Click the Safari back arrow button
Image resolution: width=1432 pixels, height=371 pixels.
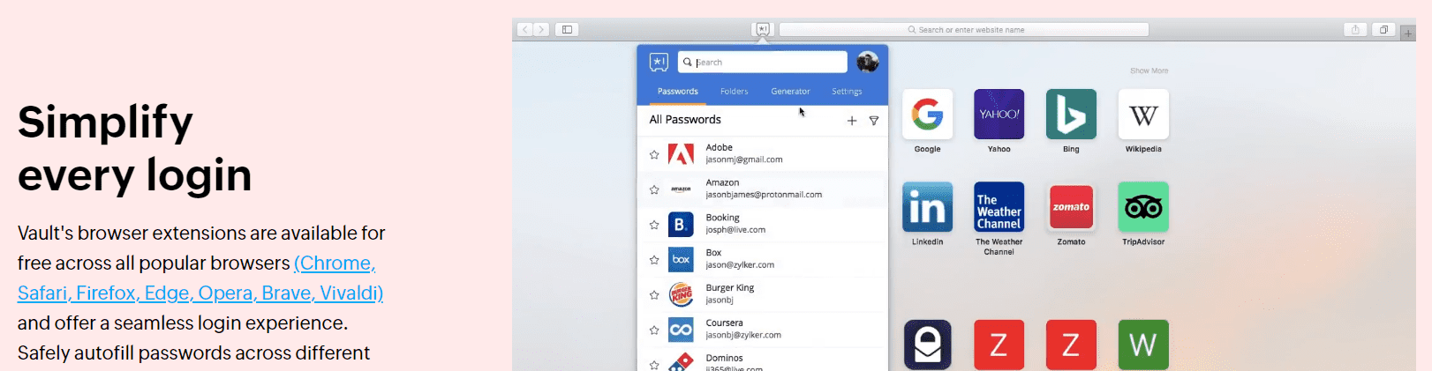[524, 29]
